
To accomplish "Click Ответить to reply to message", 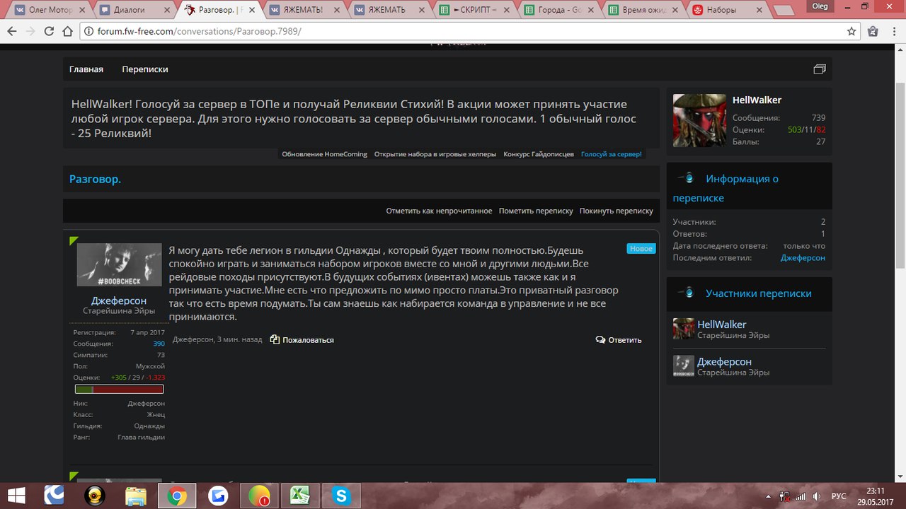I will pos(619,340).
